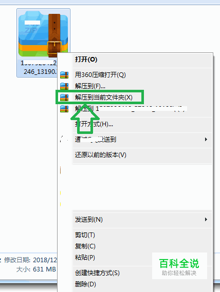This screenshot has width=220, height=292.
Task: Click archive icon beside 解压到当前文件夹
Action: tap(64, 98)
